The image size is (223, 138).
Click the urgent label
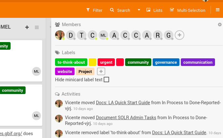[x=106, y=62]
